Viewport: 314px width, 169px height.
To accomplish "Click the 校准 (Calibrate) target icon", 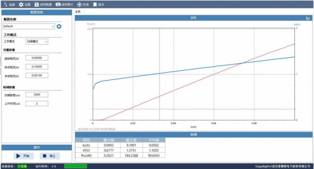I will (79, 4).
